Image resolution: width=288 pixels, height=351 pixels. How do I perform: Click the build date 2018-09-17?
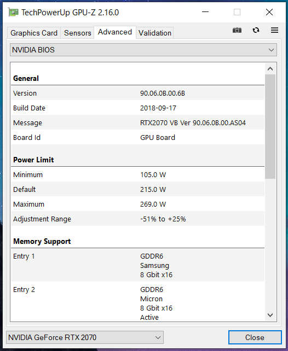(158, 108)
